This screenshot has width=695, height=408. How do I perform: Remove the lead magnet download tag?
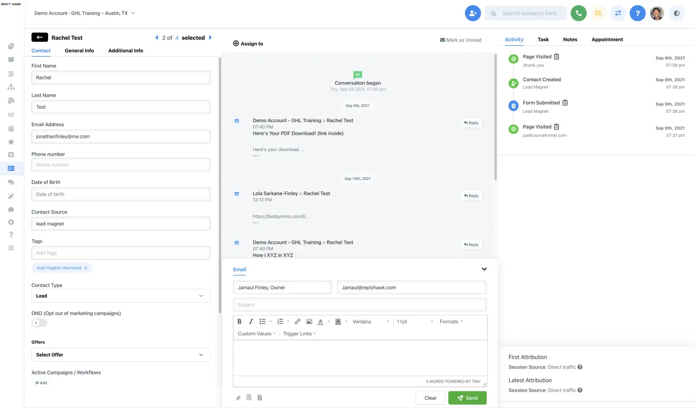pos(86,268)
